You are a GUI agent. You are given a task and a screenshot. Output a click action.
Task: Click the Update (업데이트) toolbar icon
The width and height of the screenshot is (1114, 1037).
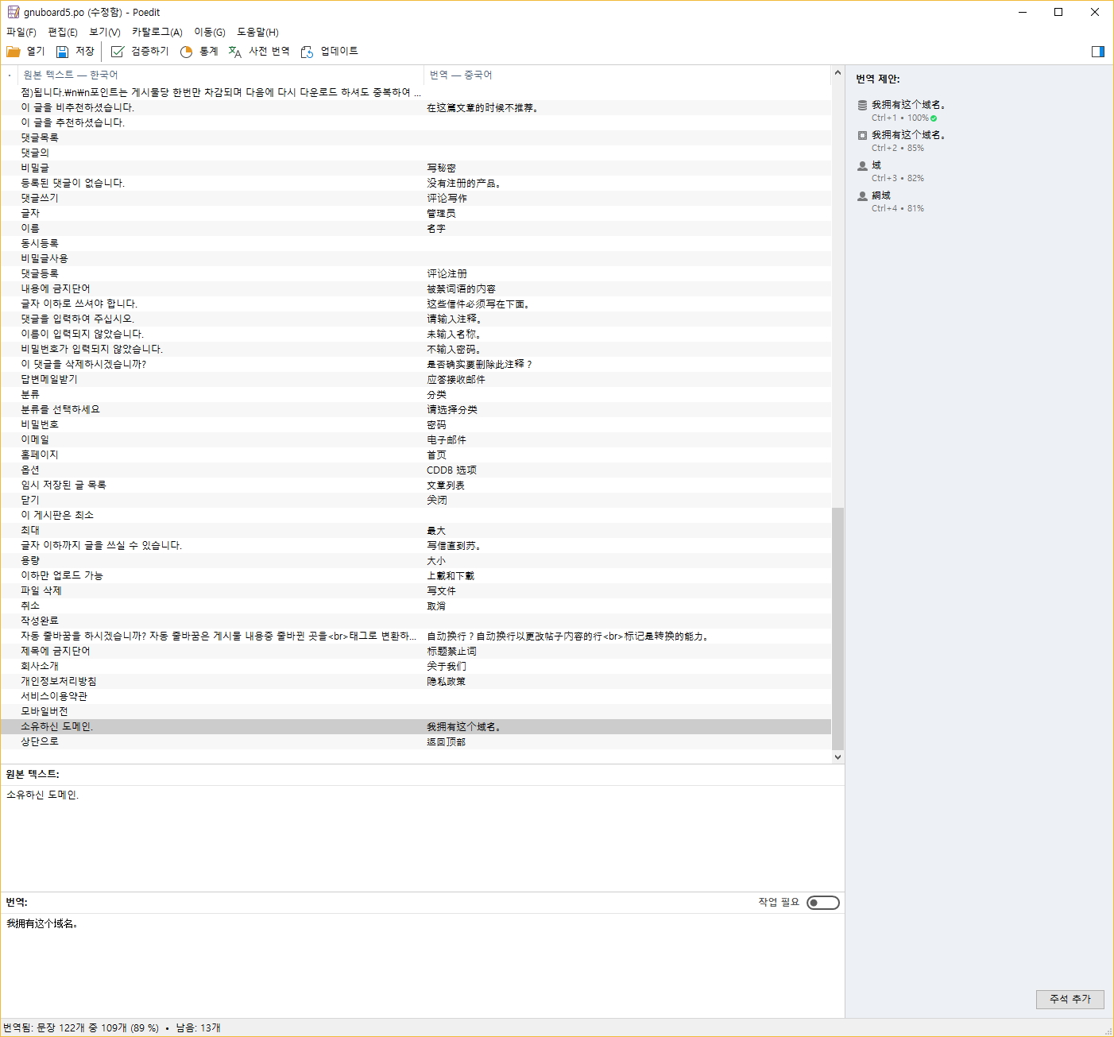(x=307, y=52)
